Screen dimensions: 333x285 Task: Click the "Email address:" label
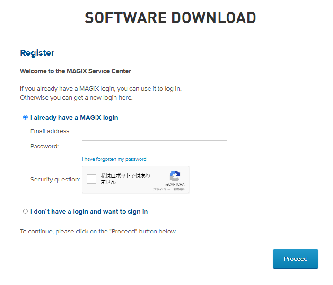tap(51, 131)
